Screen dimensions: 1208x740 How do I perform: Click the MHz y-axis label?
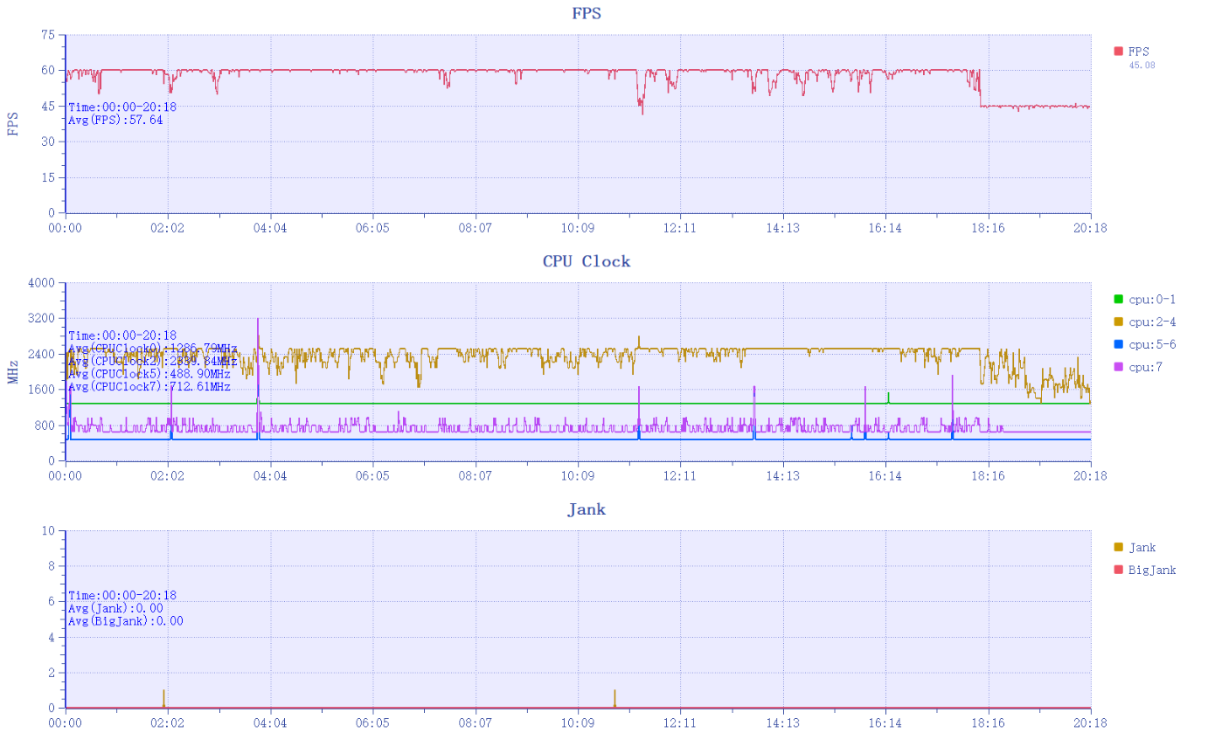(13, 371)
